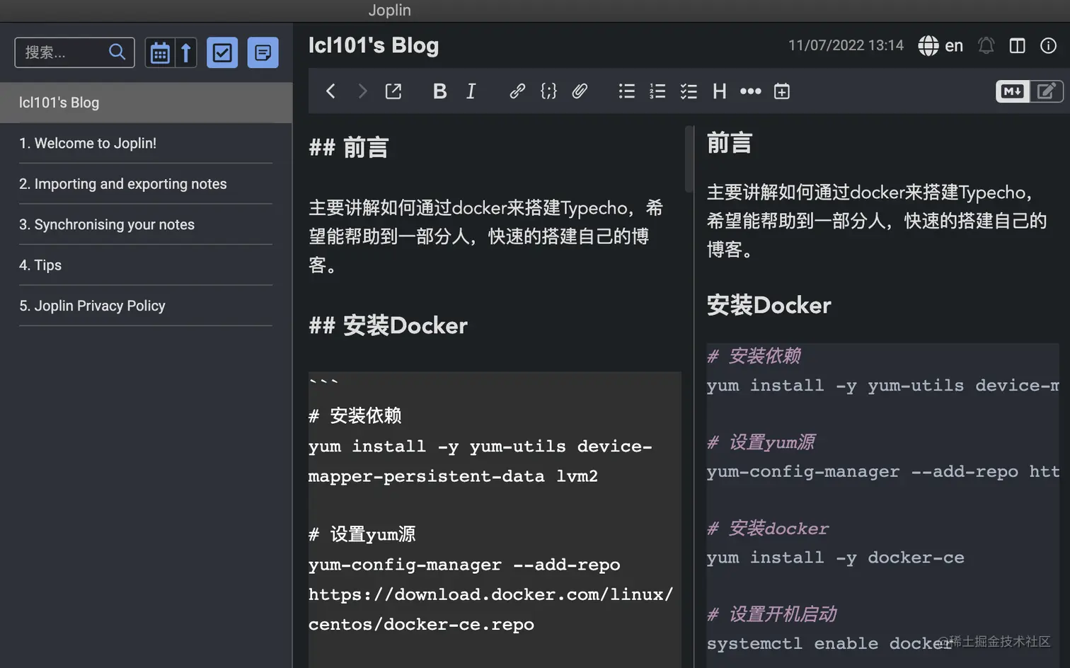
Task: Insert a code block with braces icon
Action: click(x=548, y=91)
